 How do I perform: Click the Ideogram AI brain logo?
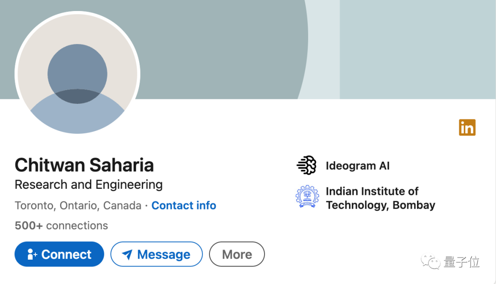(306, 165)
